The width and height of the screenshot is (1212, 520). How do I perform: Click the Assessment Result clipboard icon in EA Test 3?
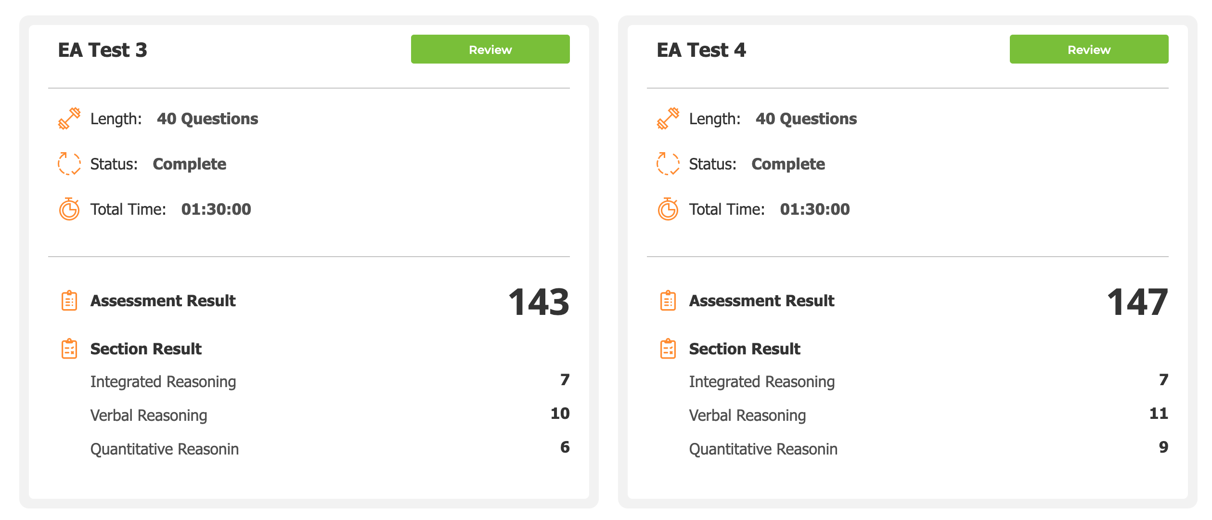(x=69, y=301)
